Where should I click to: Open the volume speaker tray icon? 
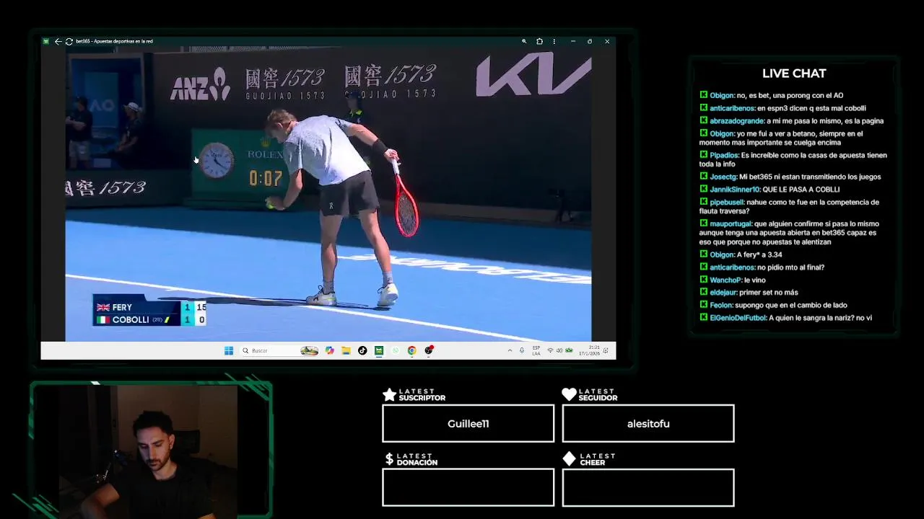coord(559,350)
